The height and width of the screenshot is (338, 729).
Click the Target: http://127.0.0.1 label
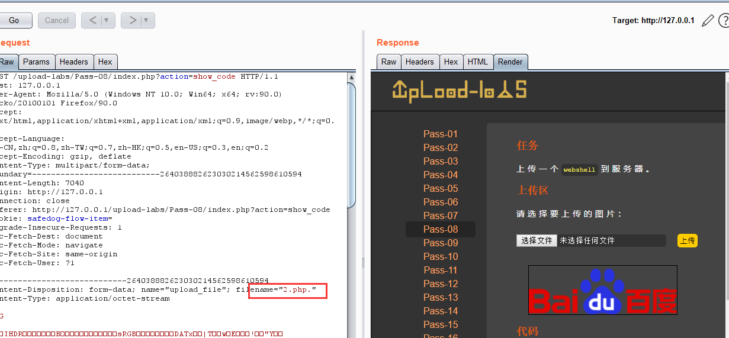653,20
